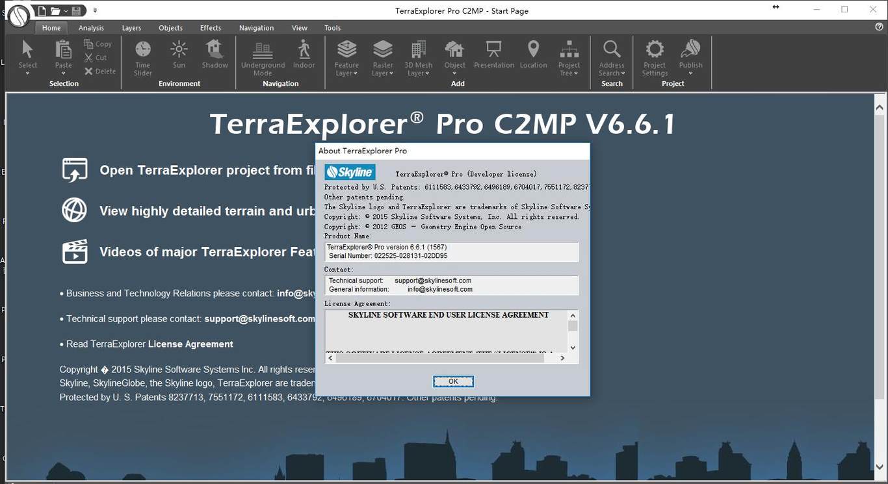
Task: Click the Serial Number text in About dialog
Action: 388,256
